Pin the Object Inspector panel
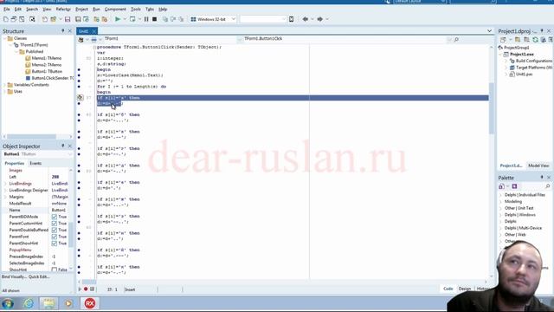The image size is (554, 312). pos(63,146)
